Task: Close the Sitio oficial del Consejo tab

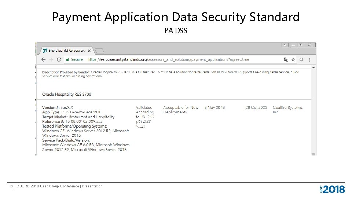Action: click(89, 51)
